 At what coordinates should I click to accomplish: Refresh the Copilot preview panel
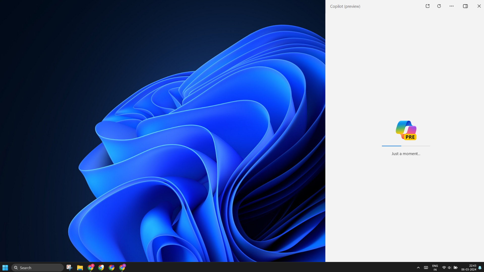[x=439, y=6]
